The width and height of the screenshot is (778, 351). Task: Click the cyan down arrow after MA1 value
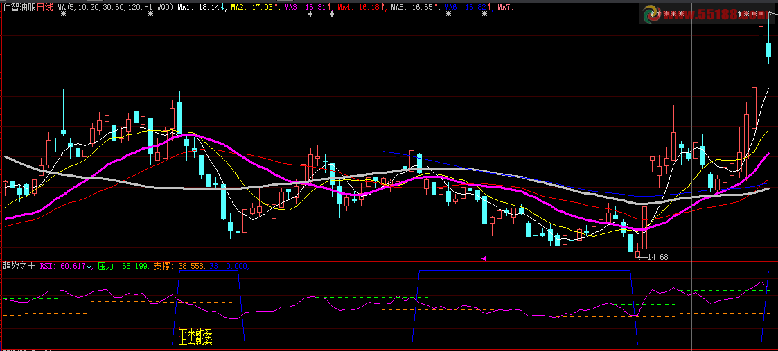(x=223, y=7)
